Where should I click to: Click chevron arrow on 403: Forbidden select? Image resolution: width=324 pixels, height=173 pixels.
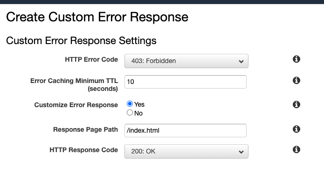pyautogui.click(x=241, y=61)
